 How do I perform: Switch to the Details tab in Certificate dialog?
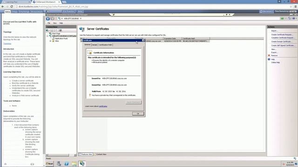pyautogui.click(x=95, y=45)
